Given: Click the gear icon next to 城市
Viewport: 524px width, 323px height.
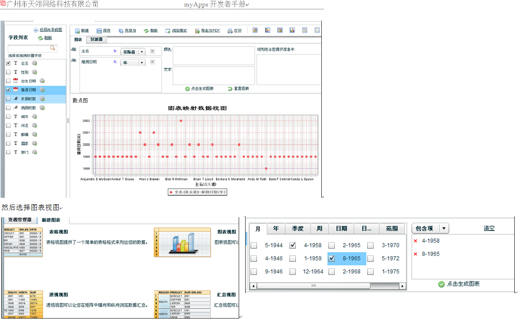Looking at the screenshot, I should pyautogui.click(x=34, y=117).
